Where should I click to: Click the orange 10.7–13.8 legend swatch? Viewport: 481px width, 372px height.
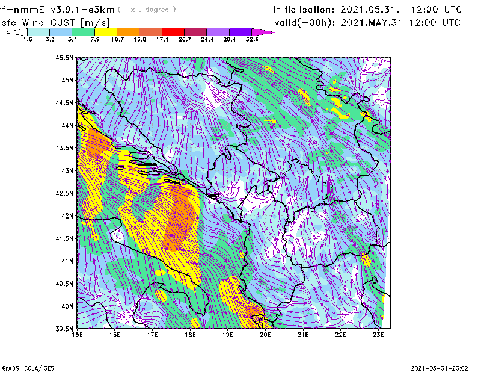pyautogui.click(x=128, y=32)
